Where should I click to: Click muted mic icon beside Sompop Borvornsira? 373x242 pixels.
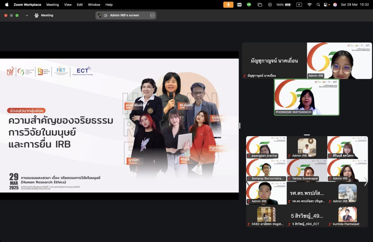point(249,179)
